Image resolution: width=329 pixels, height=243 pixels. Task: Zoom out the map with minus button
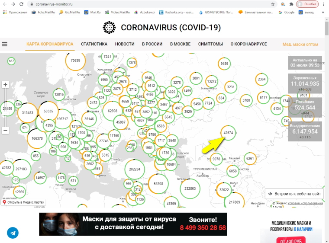coord(5,130)
